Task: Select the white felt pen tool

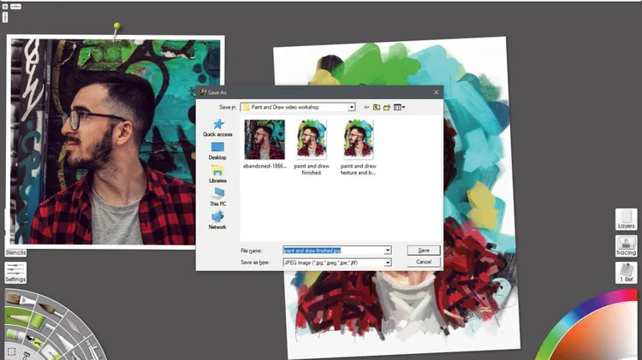Action: click(65, 342)
